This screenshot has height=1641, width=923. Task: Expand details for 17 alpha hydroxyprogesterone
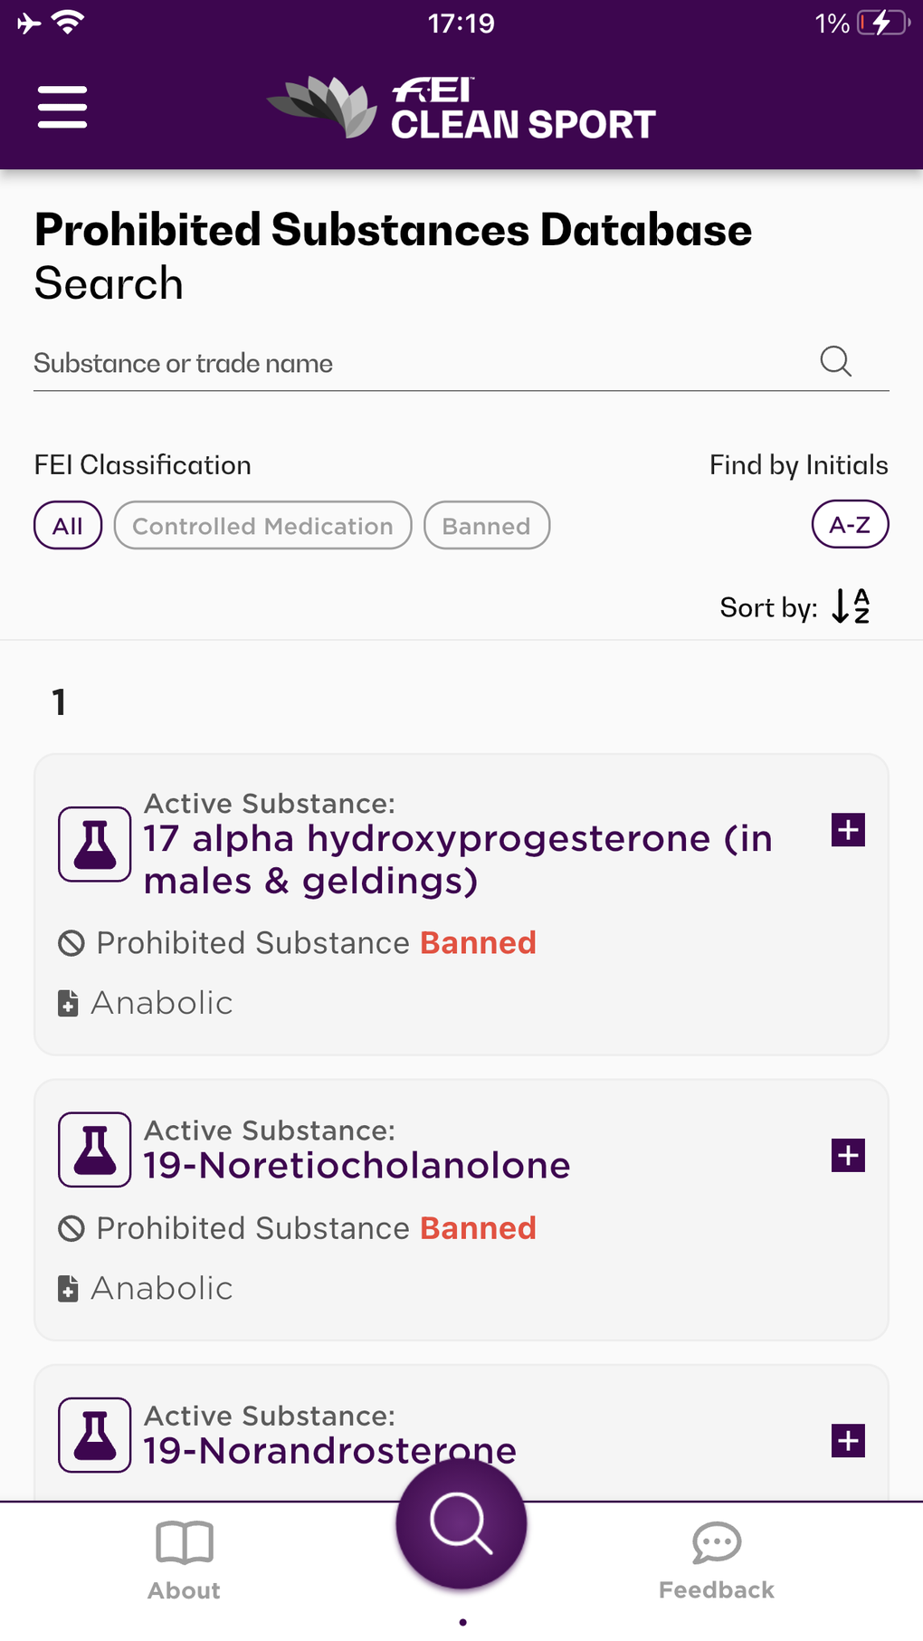point(846,828)
